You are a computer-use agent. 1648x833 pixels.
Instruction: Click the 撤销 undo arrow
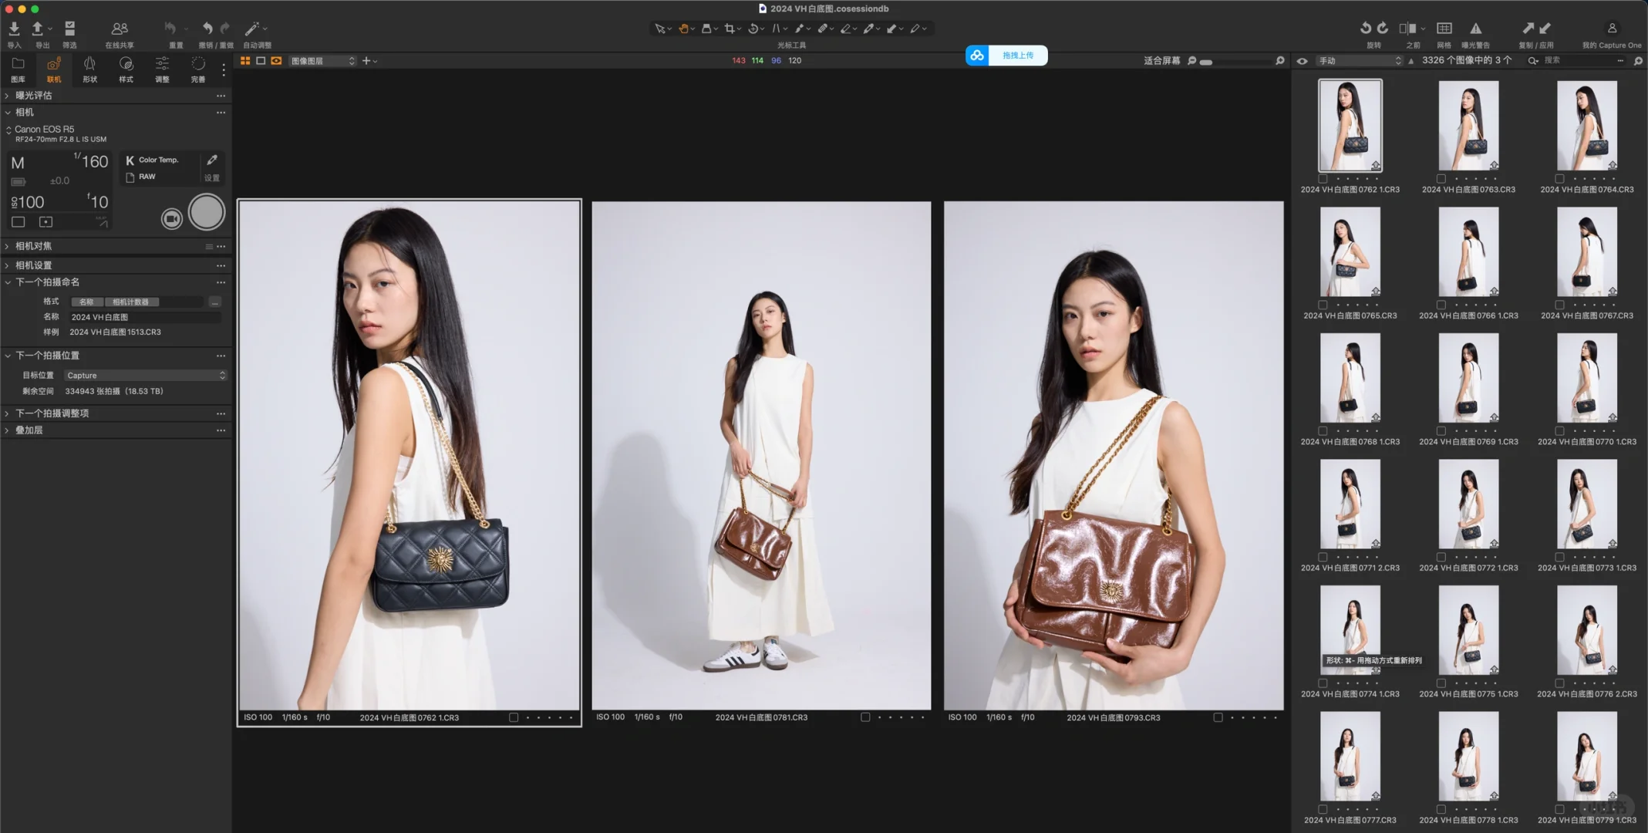click(x=207, y=29)
